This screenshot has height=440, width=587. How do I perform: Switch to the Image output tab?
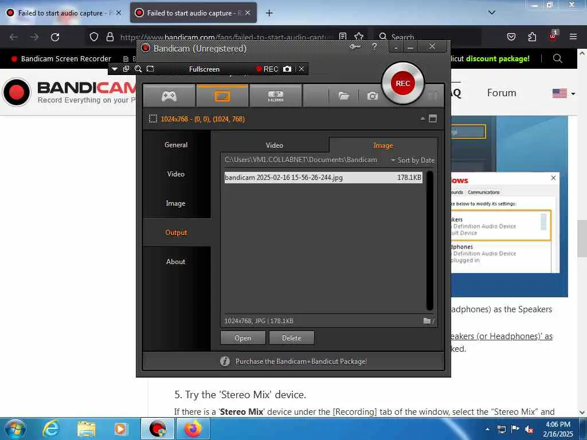pos(383,145)
